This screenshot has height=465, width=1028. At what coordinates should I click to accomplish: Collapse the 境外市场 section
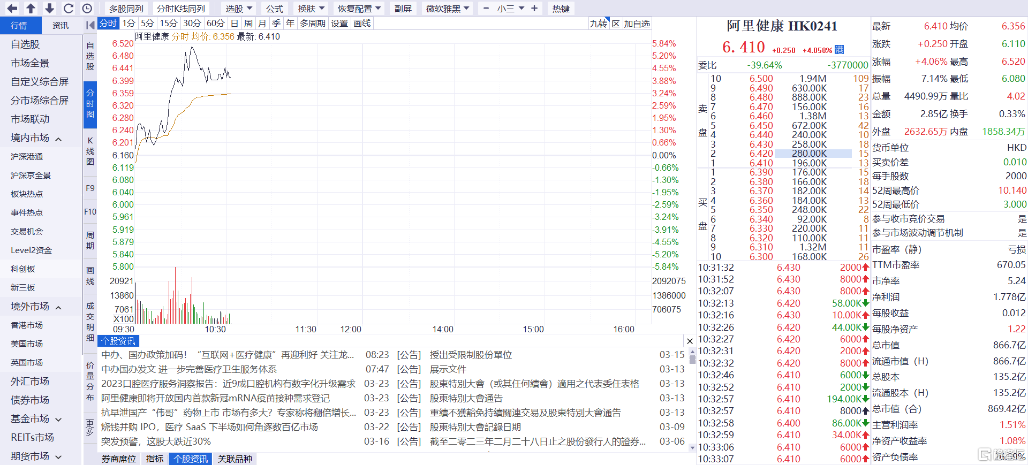click(x=58, y=307)
